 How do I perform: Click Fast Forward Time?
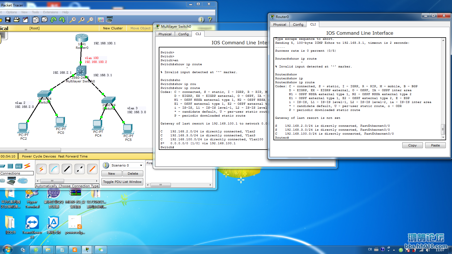coord(73,156)
